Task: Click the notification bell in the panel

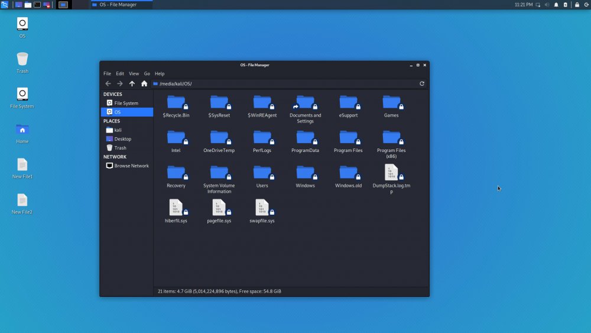Action: [x=556, y=5]
